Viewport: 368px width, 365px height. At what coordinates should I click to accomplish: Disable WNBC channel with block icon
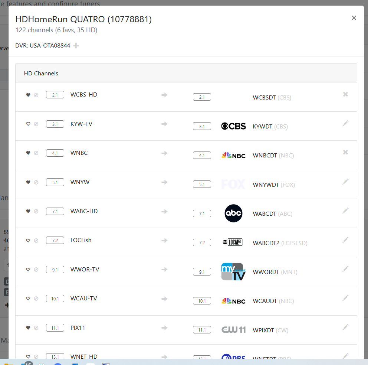[36, 153]
